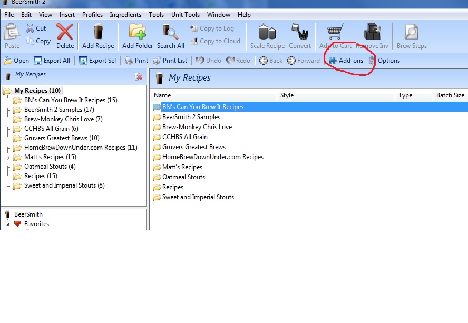Open the Profiles menu
Viewport: 468px width, 323px height.
point(93,15)
